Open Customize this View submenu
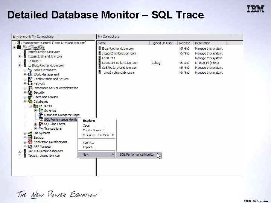The width and height of the screenshot is (271, 203). [97, 135]
